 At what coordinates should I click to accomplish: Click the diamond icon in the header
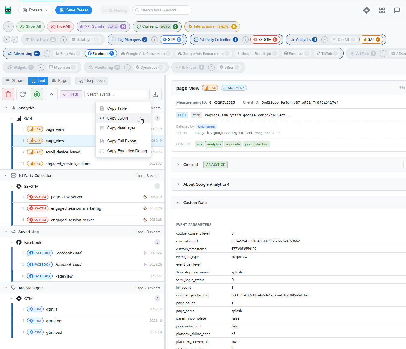point(367,10)
